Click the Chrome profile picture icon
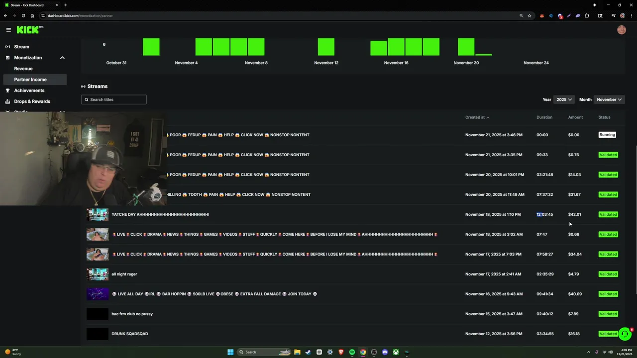The image size is (637, 358). [x=622, y=15]
